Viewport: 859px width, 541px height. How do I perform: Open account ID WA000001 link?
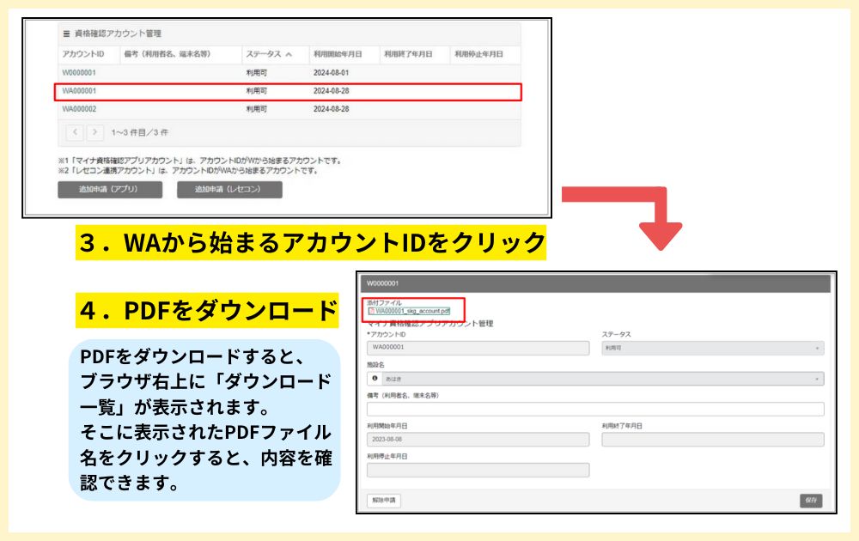pyautogui.click(x=79, y=91)
